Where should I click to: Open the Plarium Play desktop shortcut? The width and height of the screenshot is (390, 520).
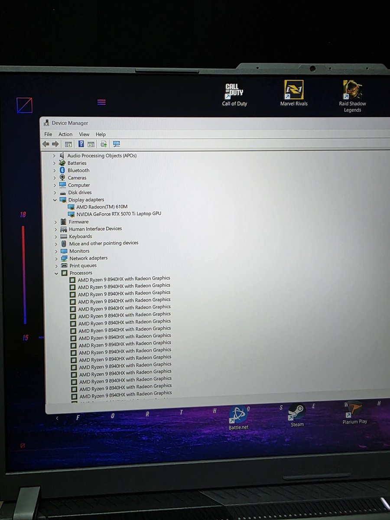[x=354, y=412]
